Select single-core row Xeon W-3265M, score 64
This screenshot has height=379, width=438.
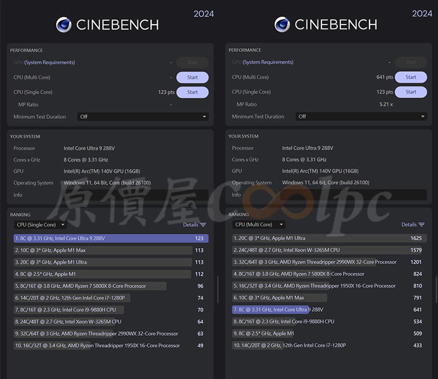coord(111,321)
